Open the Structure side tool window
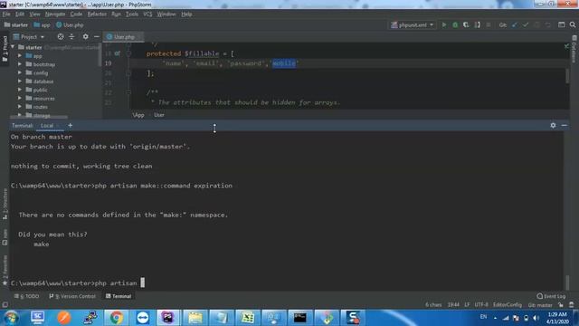 click(x=5, y=205)
